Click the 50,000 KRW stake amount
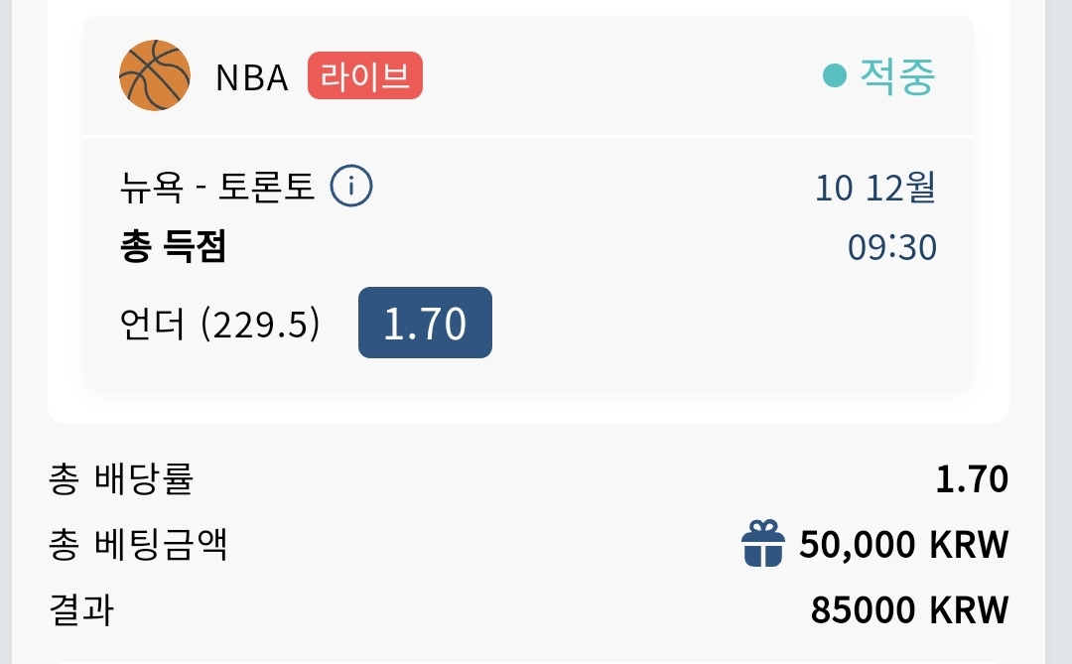The image size is (1072, 664). [x=904, y=545]
